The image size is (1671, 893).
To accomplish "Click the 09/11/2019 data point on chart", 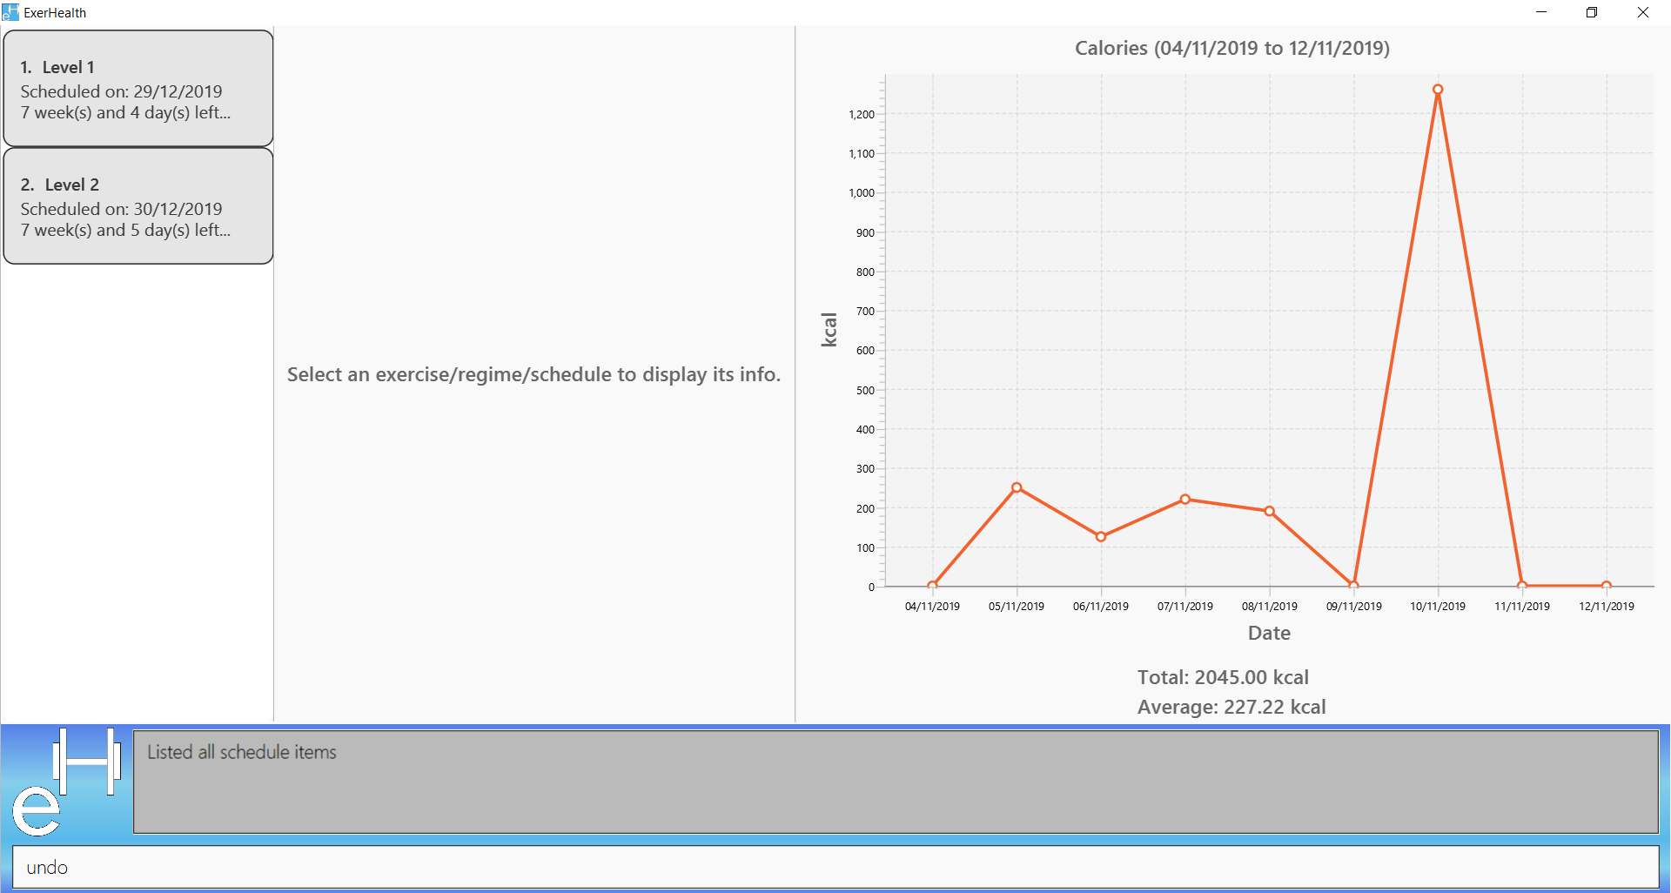I will (x=1353, y=586).
